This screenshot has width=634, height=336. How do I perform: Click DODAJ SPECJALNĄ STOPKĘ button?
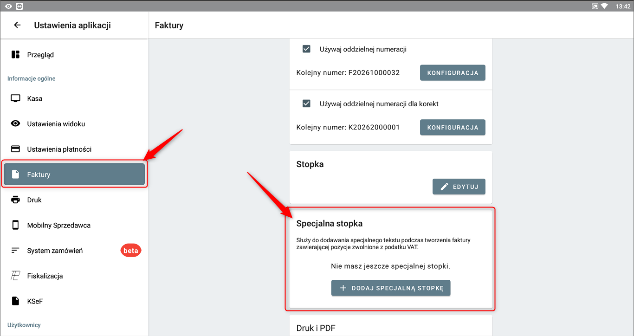[391, 288]
